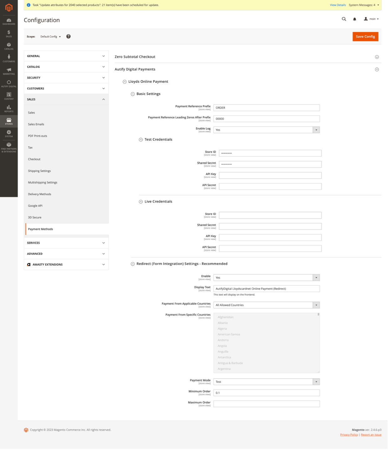Open the Content sidebar icon
The height and width of the screenshot is (450, 389).
coord(9,96)
